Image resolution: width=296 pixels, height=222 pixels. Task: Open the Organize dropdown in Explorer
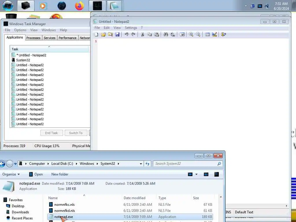(x=11, y=174)
